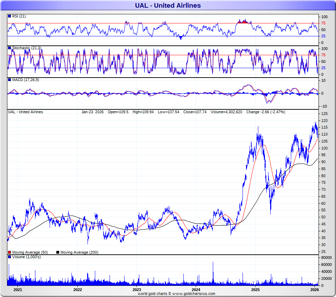The width and height of the screenshot is (336, 297).
Task: Click the blue RSI (21) legend square
Action: coord(9,16)
